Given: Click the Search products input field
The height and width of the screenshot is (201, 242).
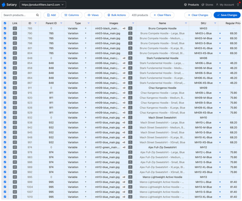Looking at the screenshot, I should [19, 15].
